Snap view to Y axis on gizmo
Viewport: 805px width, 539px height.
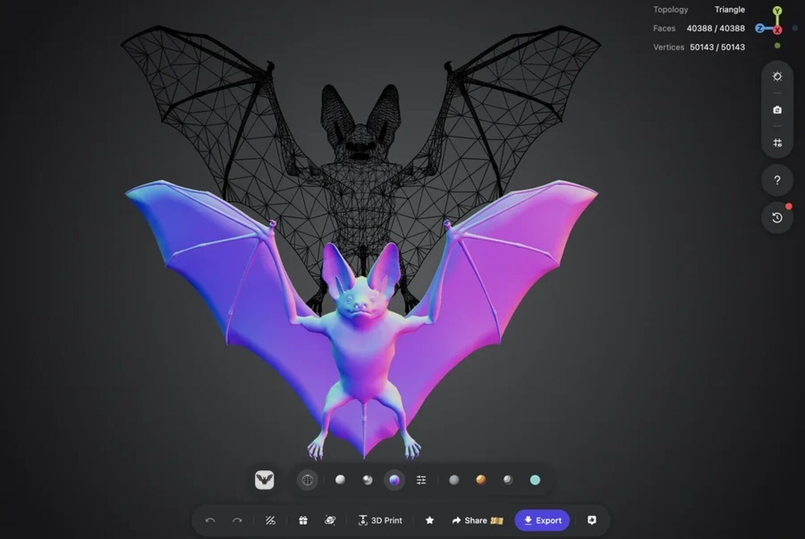(x=777, y=11)
